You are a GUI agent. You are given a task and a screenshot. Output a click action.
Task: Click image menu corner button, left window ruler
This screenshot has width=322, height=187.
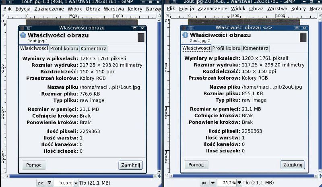4,16
